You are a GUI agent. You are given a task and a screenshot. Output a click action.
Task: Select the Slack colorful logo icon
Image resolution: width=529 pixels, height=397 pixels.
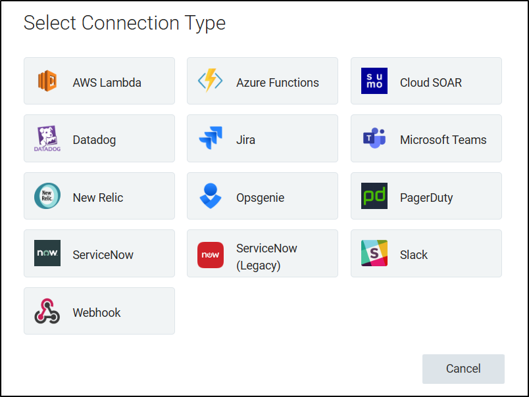click(x=374, y=254)
